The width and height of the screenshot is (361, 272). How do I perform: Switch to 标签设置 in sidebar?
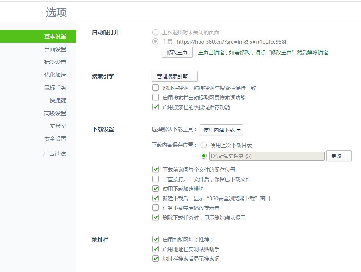(x=55, y=62)
